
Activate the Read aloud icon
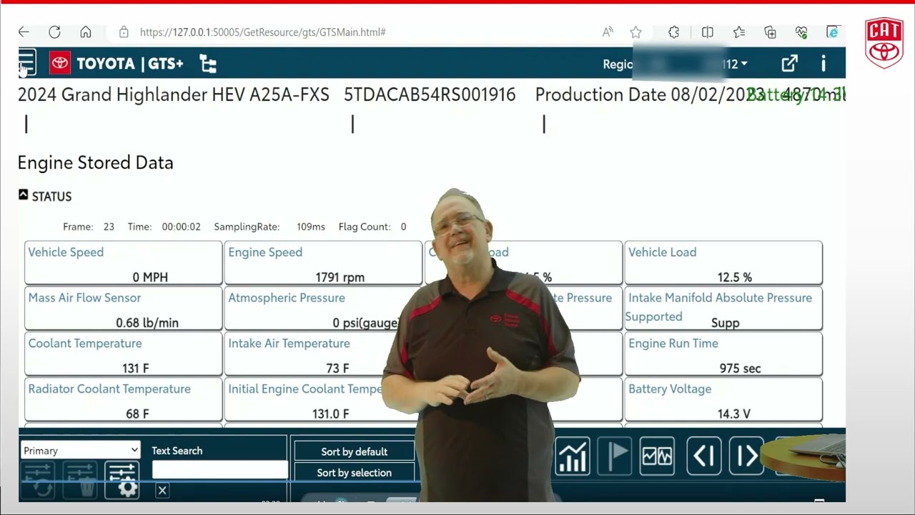(x=608, y=32)
